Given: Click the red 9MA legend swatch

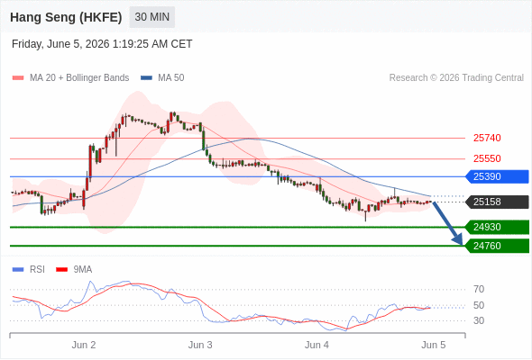Looking at the screenshot, I should coord(61,270).
